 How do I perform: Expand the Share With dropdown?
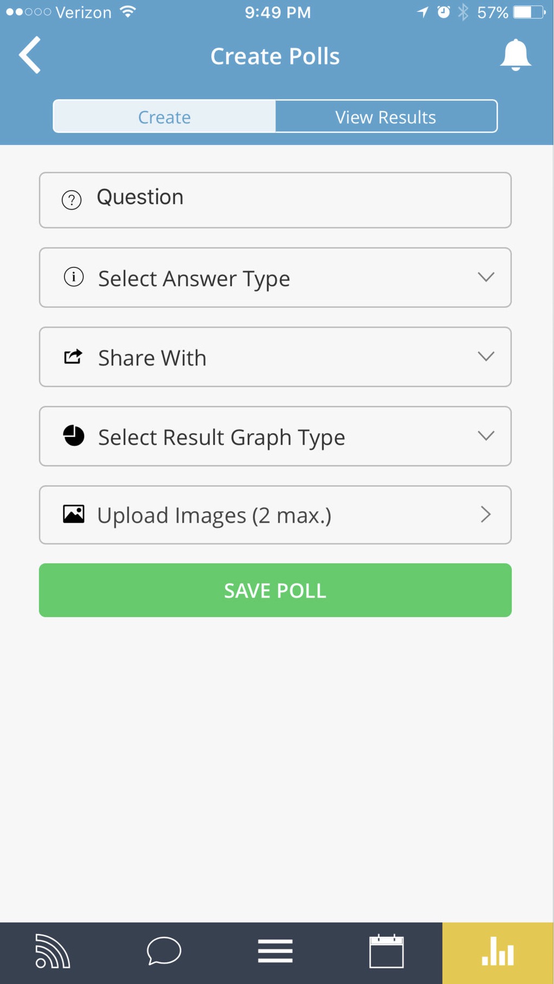(x=486, y=357)
